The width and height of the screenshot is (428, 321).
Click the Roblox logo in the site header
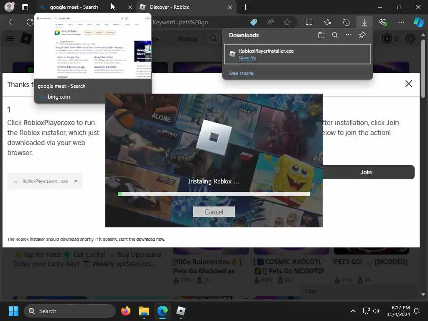pos(26,38)
